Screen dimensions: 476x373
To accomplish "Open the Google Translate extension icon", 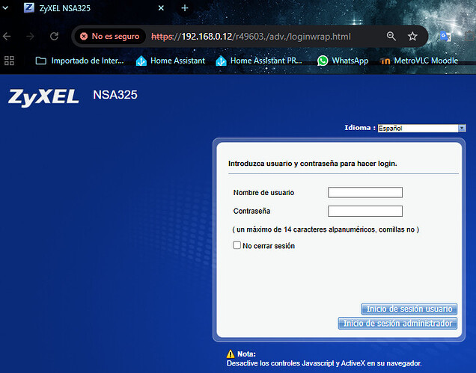I will coord(445,37).
